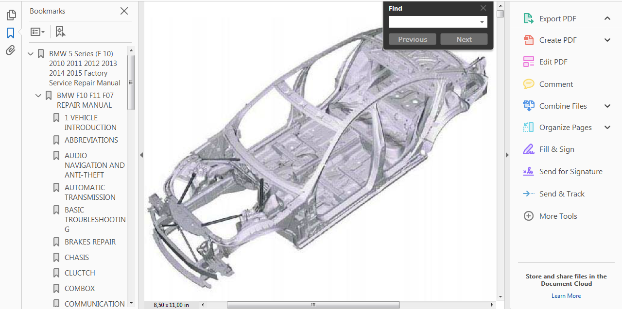Click bookmark icon beside 1 VEHICLE INTRODUCTION
The image size is (622, 309).
coord(56,118)
